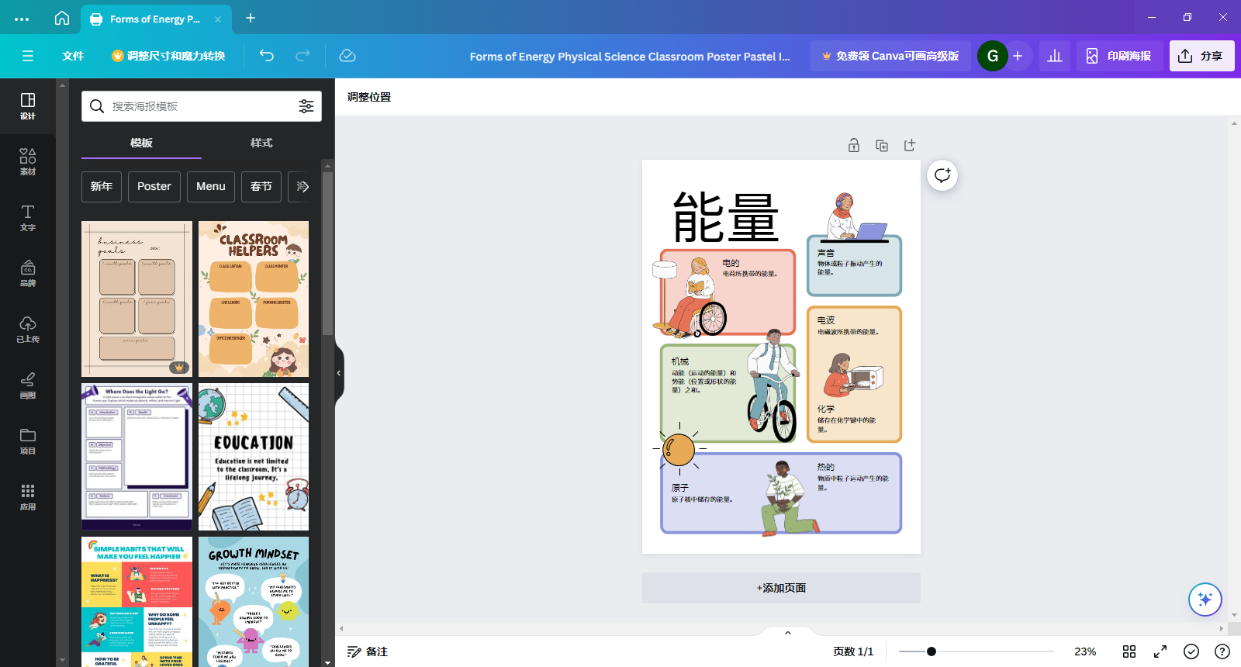Add a comment on the poster
Screen dimensions: 1241x667
942,175
